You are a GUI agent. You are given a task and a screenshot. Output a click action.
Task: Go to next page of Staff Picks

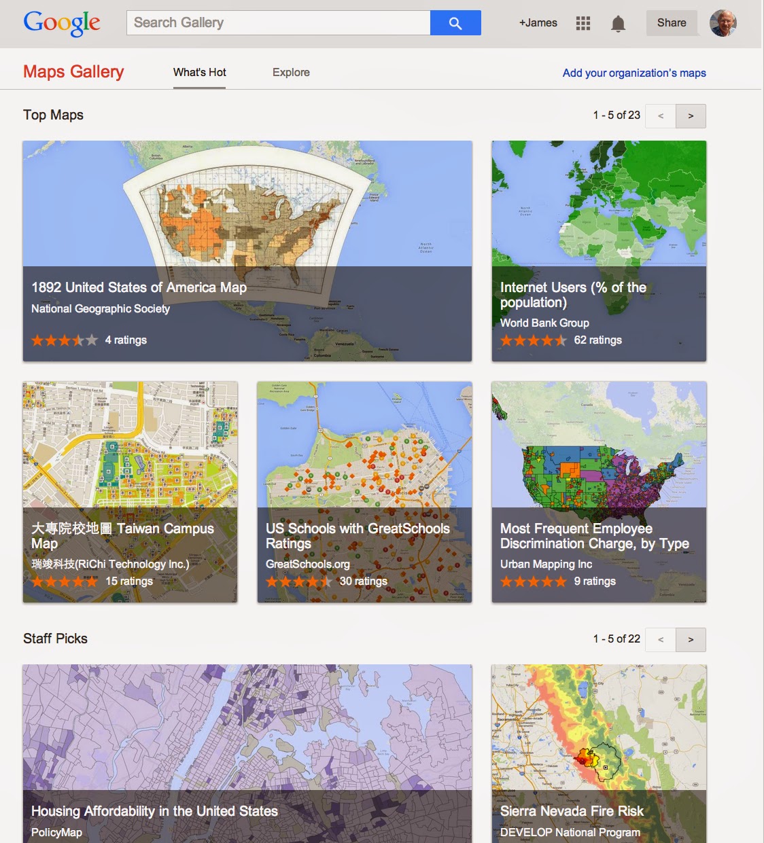(x=691, y=640)
